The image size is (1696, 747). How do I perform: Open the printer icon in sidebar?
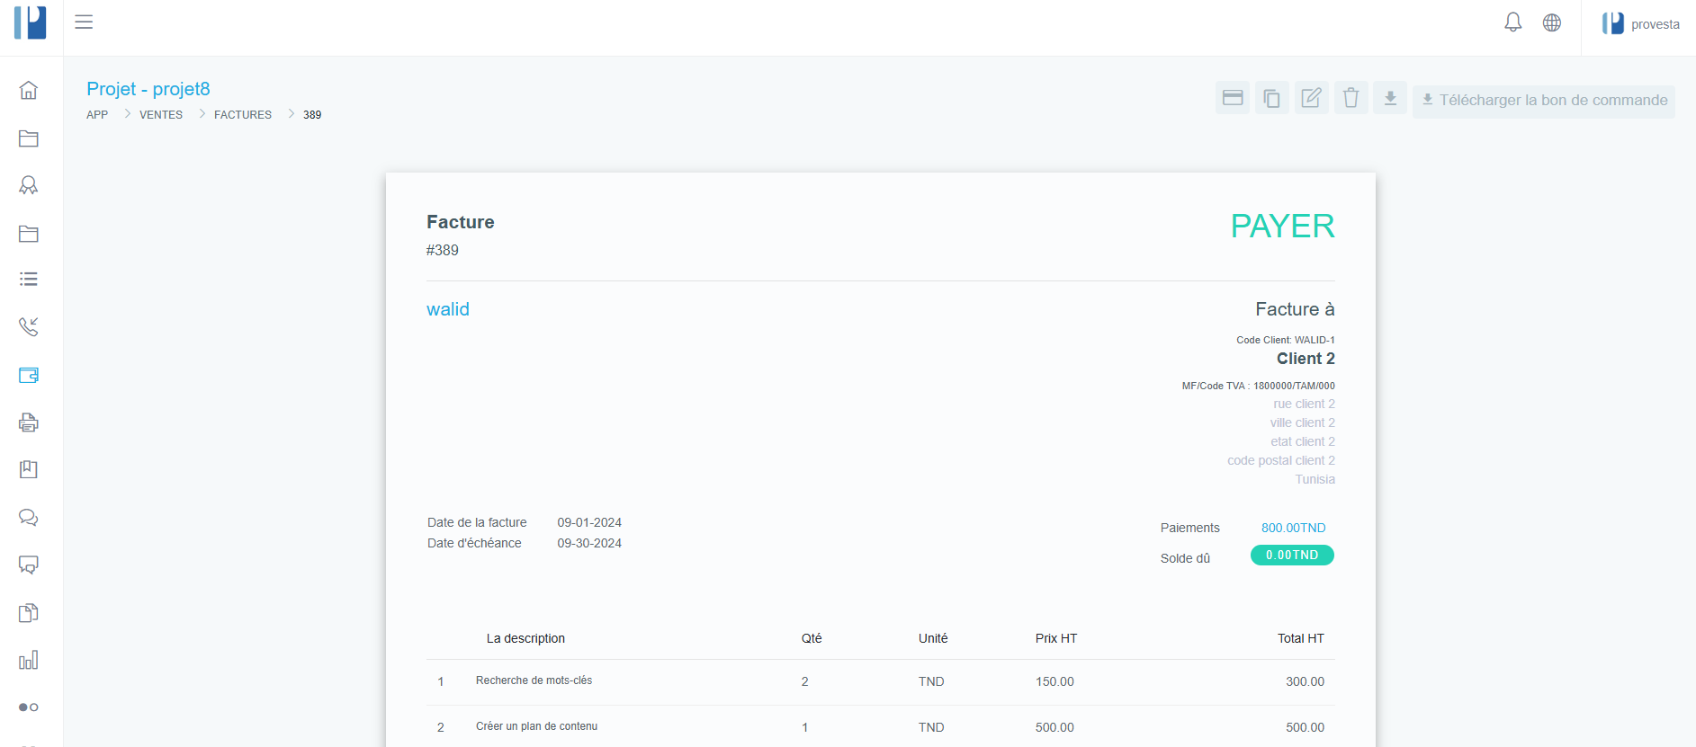pyautogui.click(x=29, y=422)
